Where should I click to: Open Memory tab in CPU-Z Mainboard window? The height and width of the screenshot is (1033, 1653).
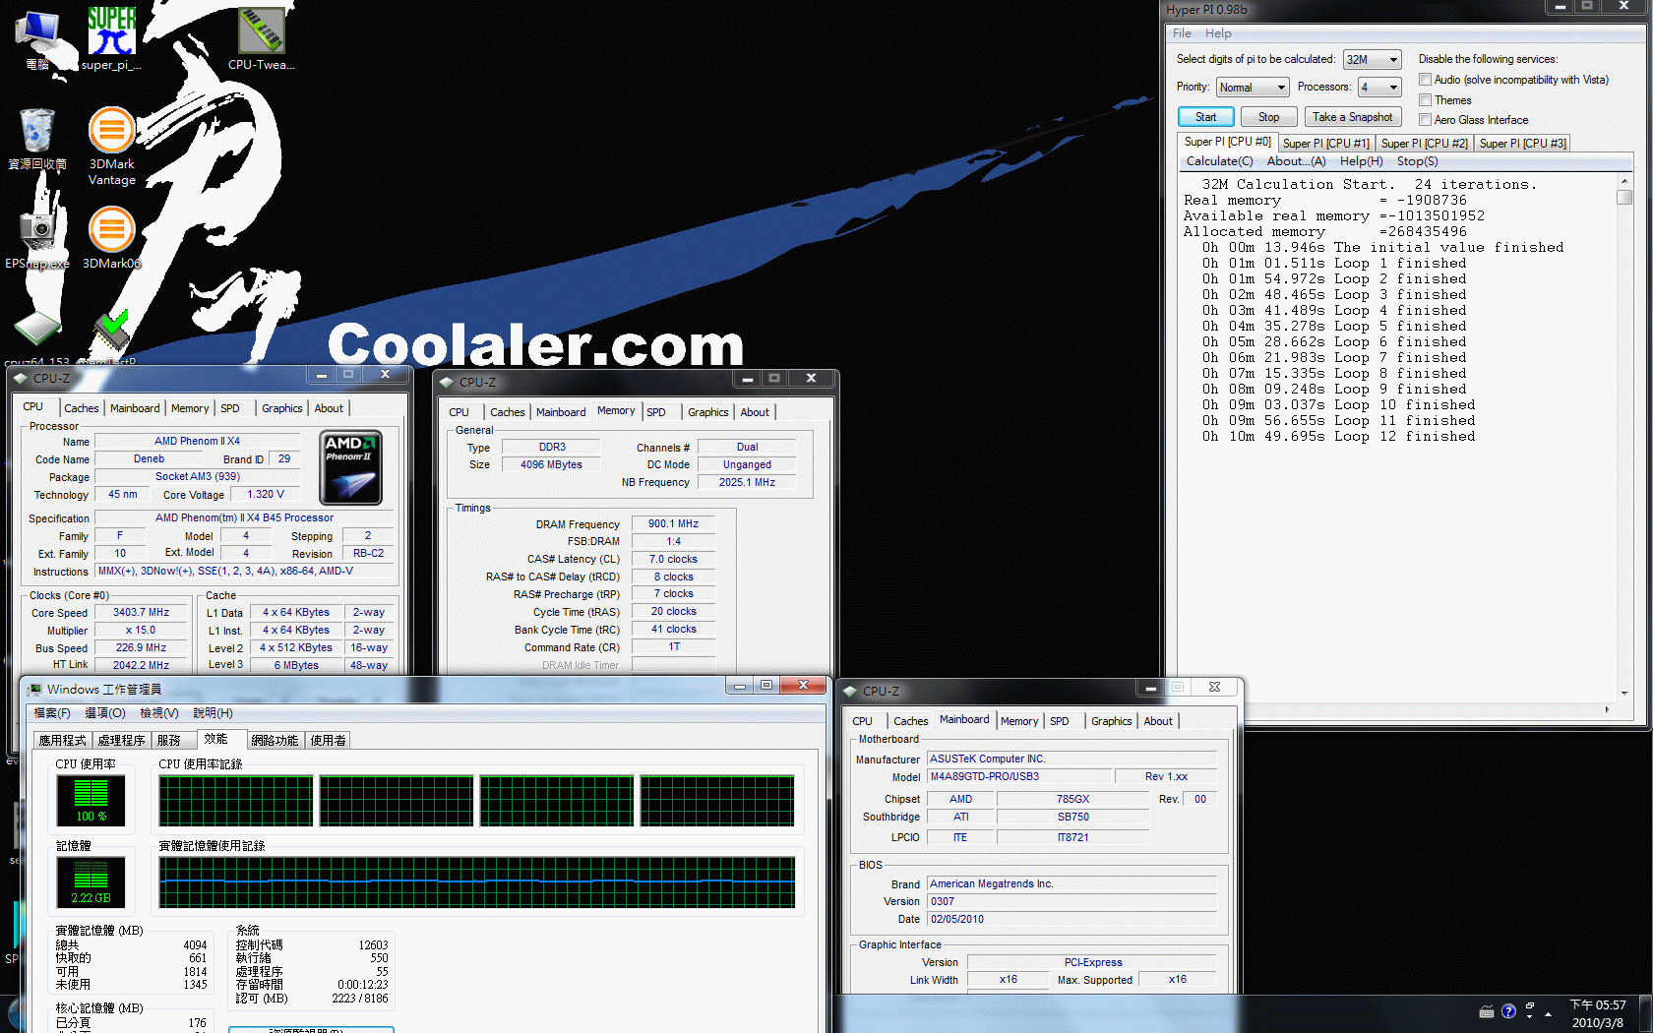click(x=1019, y=721)
